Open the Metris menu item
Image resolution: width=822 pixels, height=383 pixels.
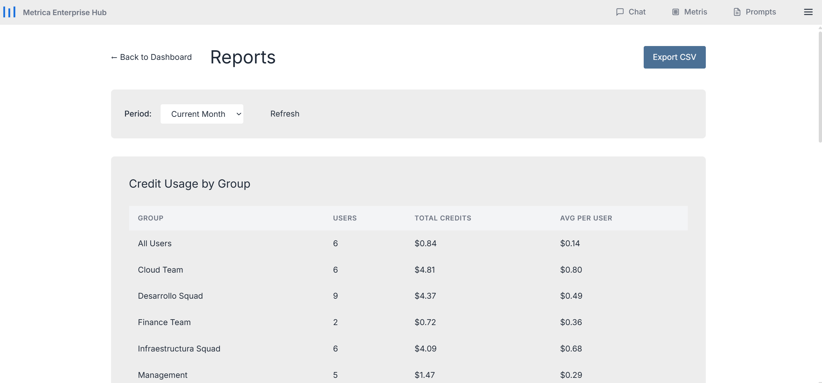pyautogui.click(x=695, y=12)
